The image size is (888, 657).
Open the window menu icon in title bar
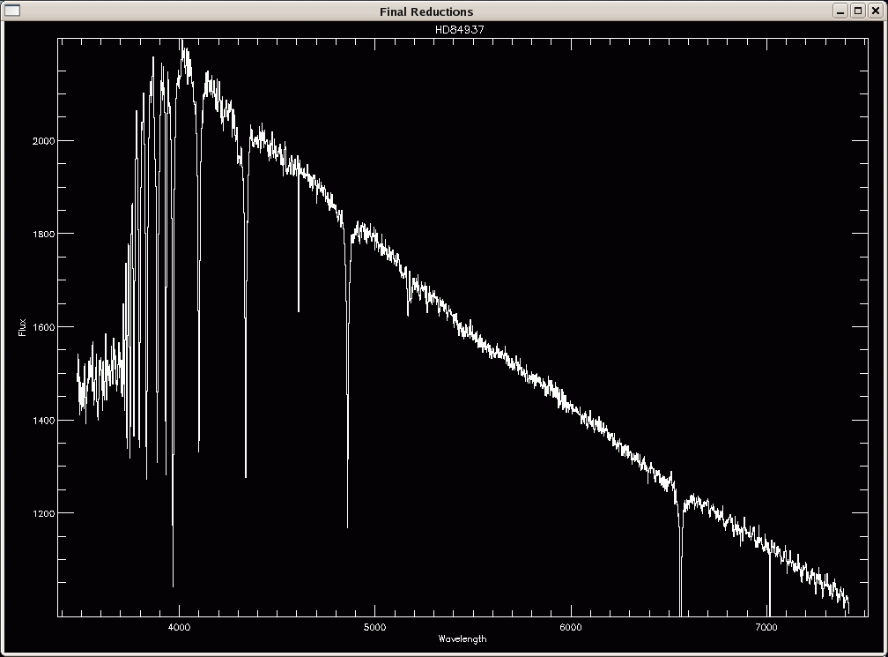click(x=12, y=11)
